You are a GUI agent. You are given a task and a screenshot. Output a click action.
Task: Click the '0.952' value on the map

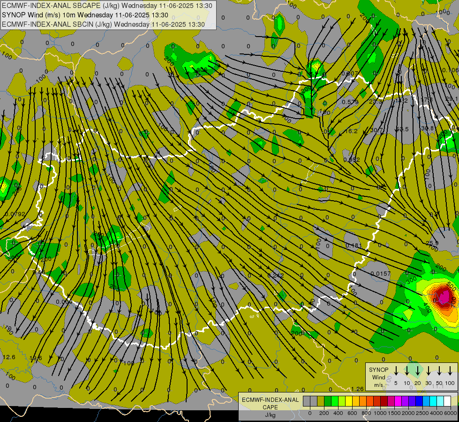pos(352,160)
